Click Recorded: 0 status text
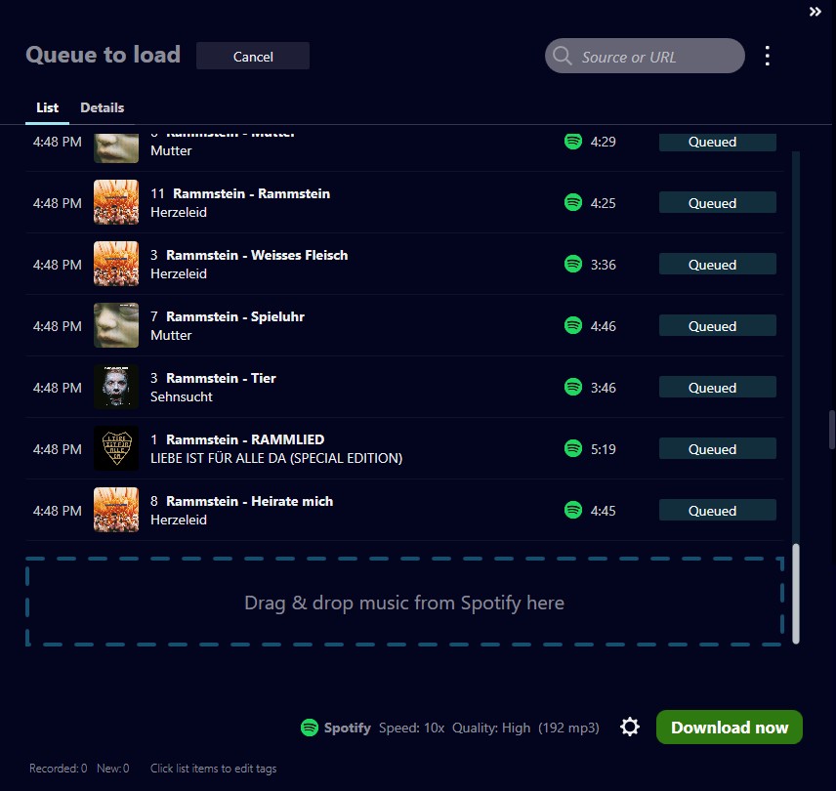 [59, 769]
